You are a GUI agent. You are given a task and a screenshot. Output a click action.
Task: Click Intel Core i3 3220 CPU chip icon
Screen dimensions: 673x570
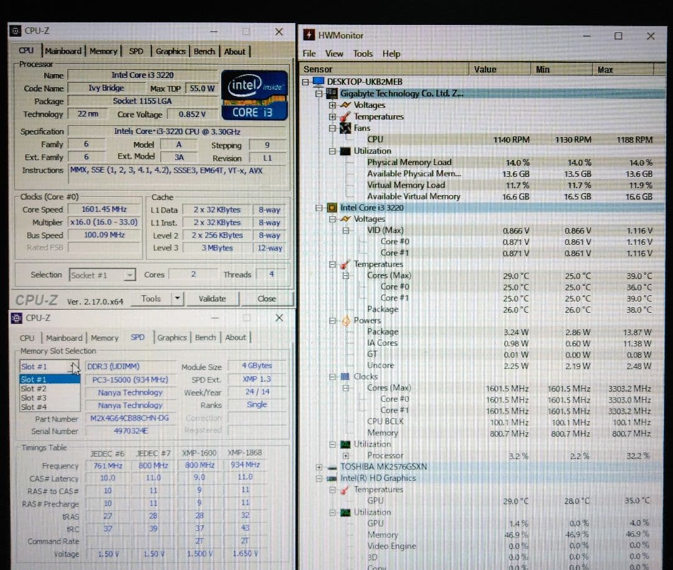332,207
